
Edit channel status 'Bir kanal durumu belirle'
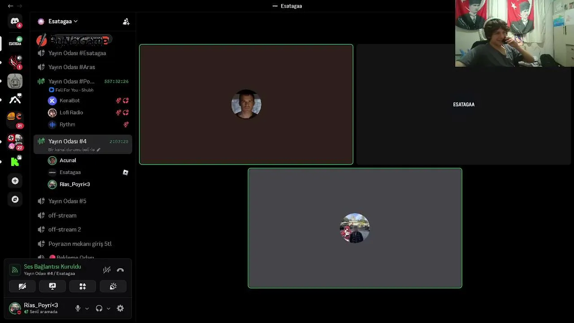(x=74, y=149)
